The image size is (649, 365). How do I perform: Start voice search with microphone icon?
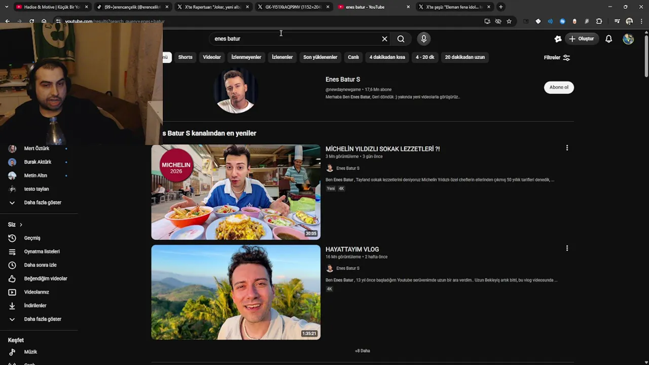coord(424,39)
